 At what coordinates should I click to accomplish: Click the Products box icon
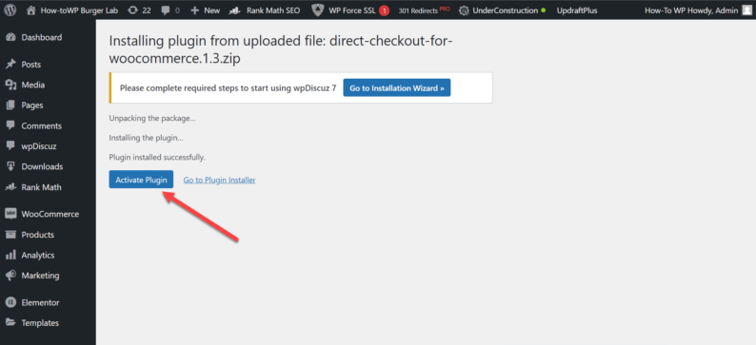10,235
